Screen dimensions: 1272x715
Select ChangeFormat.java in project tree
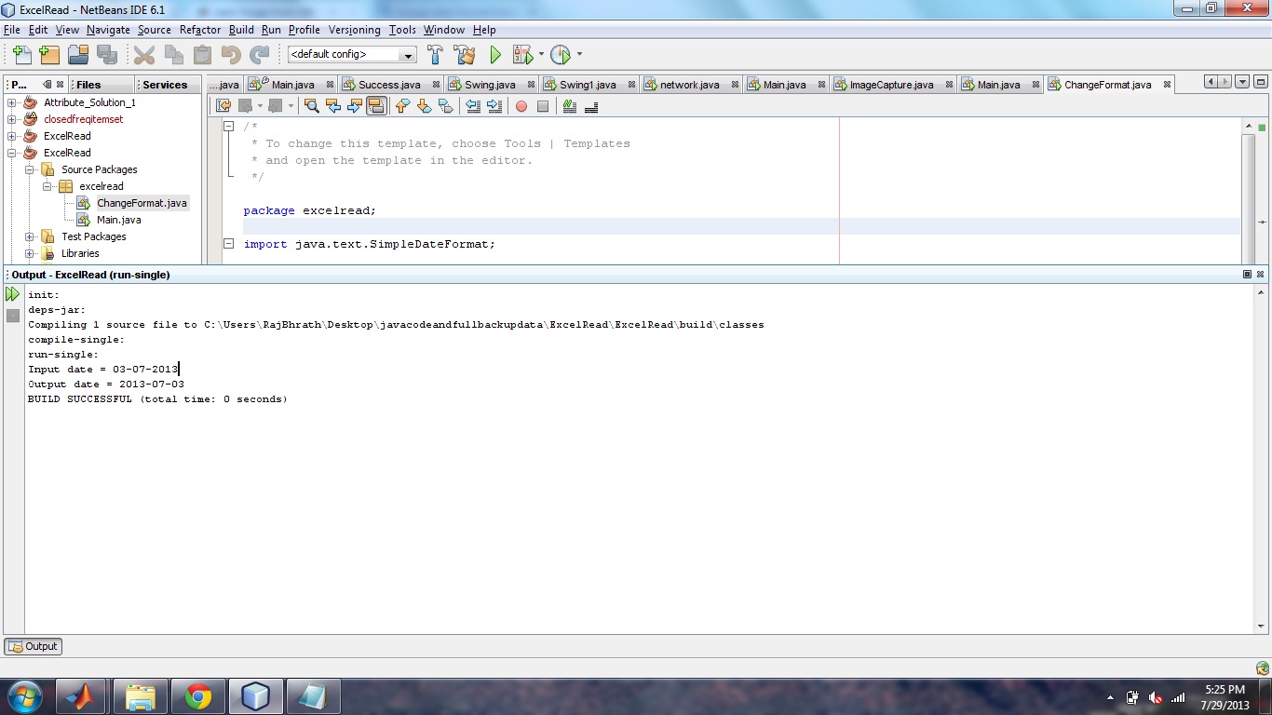pyautogui.click(x=142, y=203)
